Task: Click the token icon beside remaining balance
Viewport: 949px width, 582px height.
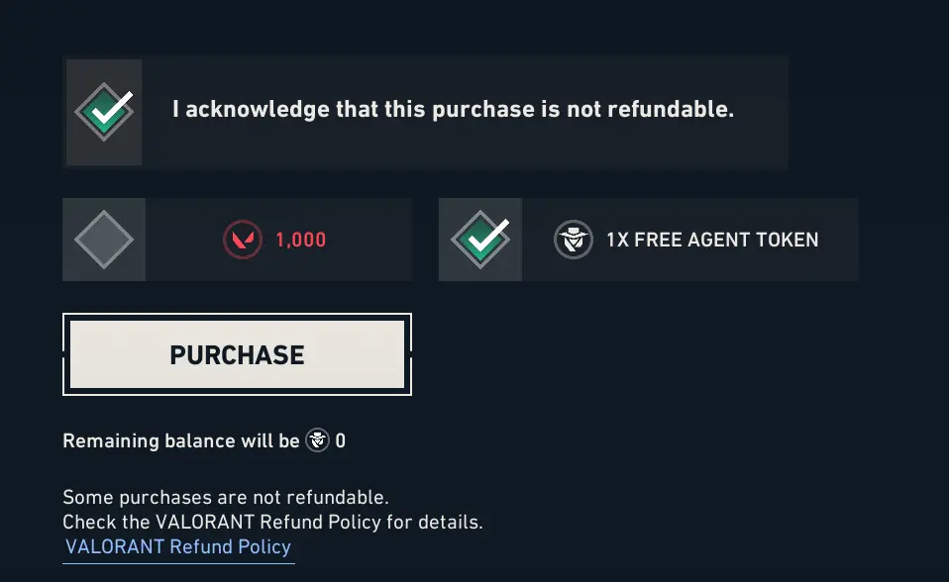Action: click(317, 440)
